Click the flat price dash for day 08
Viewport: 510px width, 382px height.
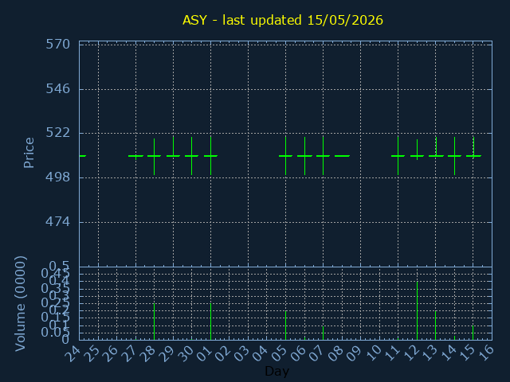pos(342,156)
